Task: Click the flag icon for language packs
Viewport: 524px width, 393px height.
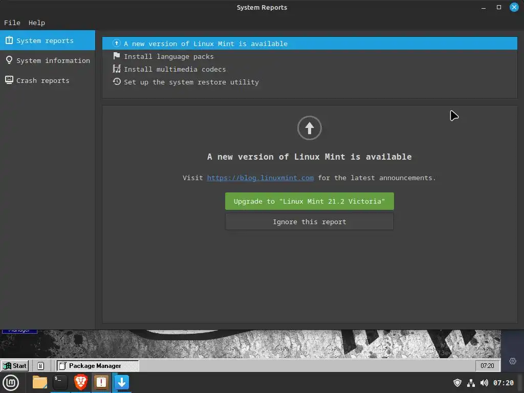Action: (116, 56)
